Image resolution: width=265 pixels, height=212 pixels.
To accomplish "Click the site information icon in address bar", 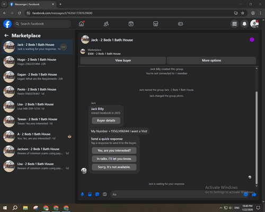I will (x=28, y=13).
